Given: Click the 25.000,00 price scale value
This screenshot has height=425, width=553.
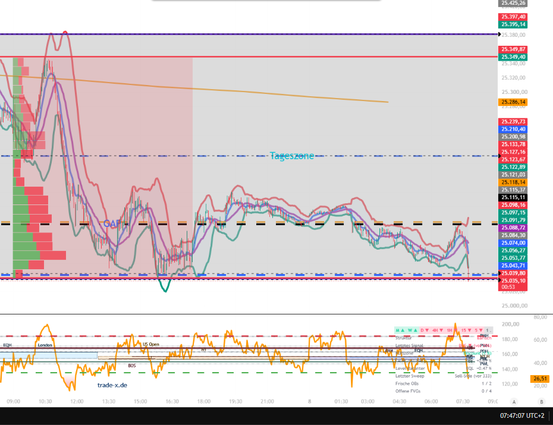Looking at the screenshot, I should click(514, 306).
